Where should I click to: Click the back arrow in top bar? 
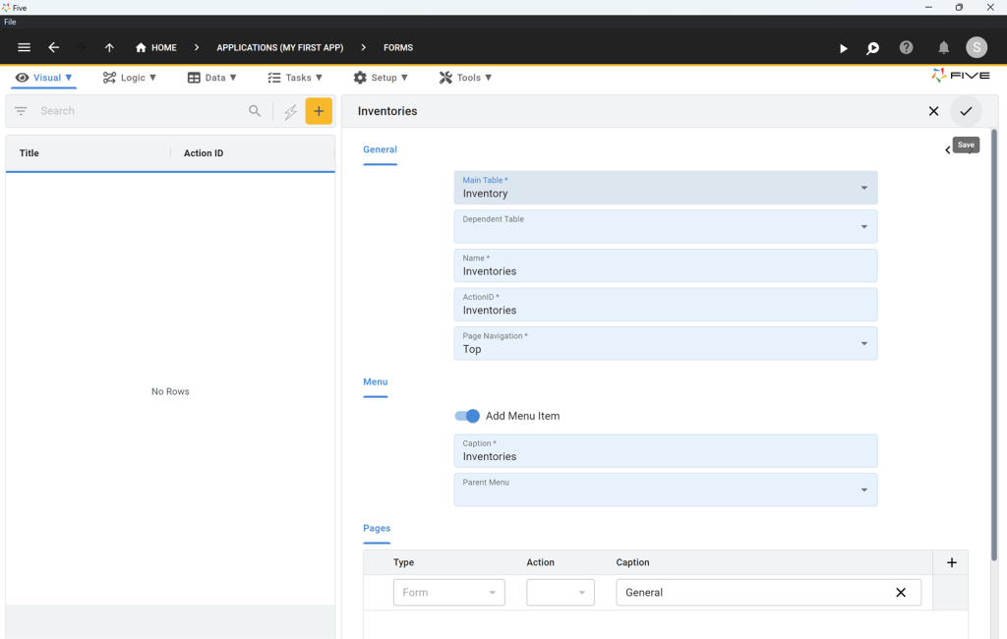[54, 47]
